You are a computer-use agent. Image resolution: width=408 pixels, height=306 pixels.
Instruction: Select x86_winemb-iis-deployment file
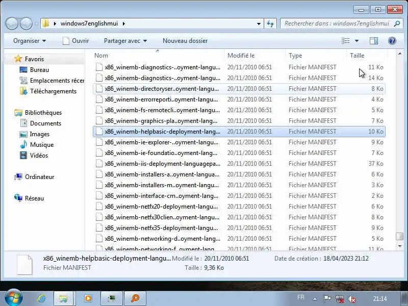pos(239,164)
